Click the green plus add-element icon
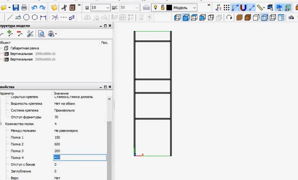The image size is (298, 180). click(x=10, y=34)
